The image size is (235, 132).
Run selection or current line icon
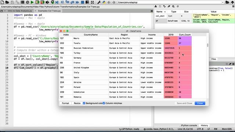pos(47,2)
